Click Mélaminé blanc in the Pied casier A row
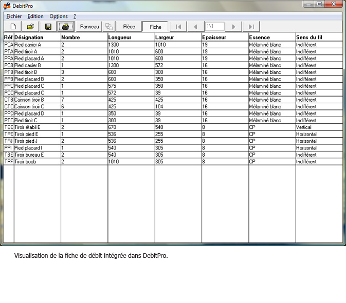The image size is (346, 303). [272, 45]
